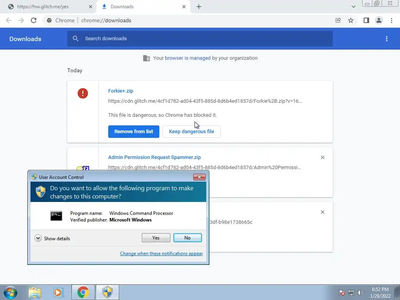
Task: Open the volume speaker tray icon
Action: coord(361,293)
